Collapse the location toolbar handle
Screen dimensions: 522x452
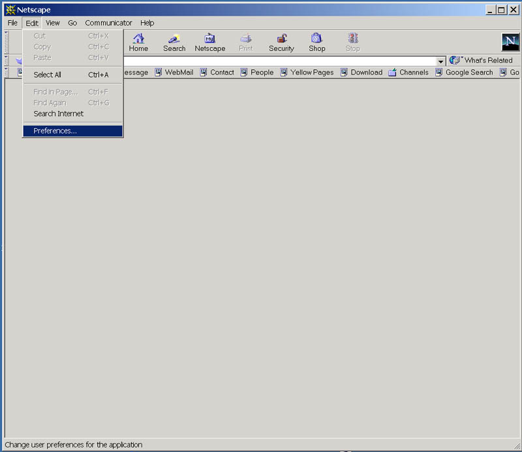[x=7, y=60]
